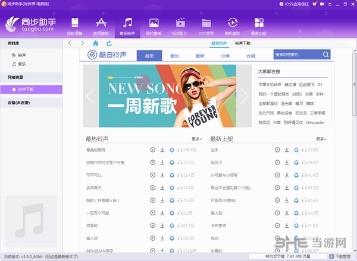Search hot keyword 告白气球
Image resolution: width=357 pixels, height=261 pixels.
point(266,113)
